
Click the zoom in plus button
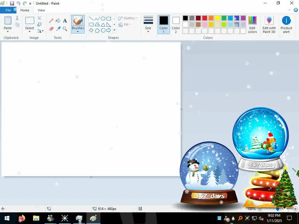point(295,209)
